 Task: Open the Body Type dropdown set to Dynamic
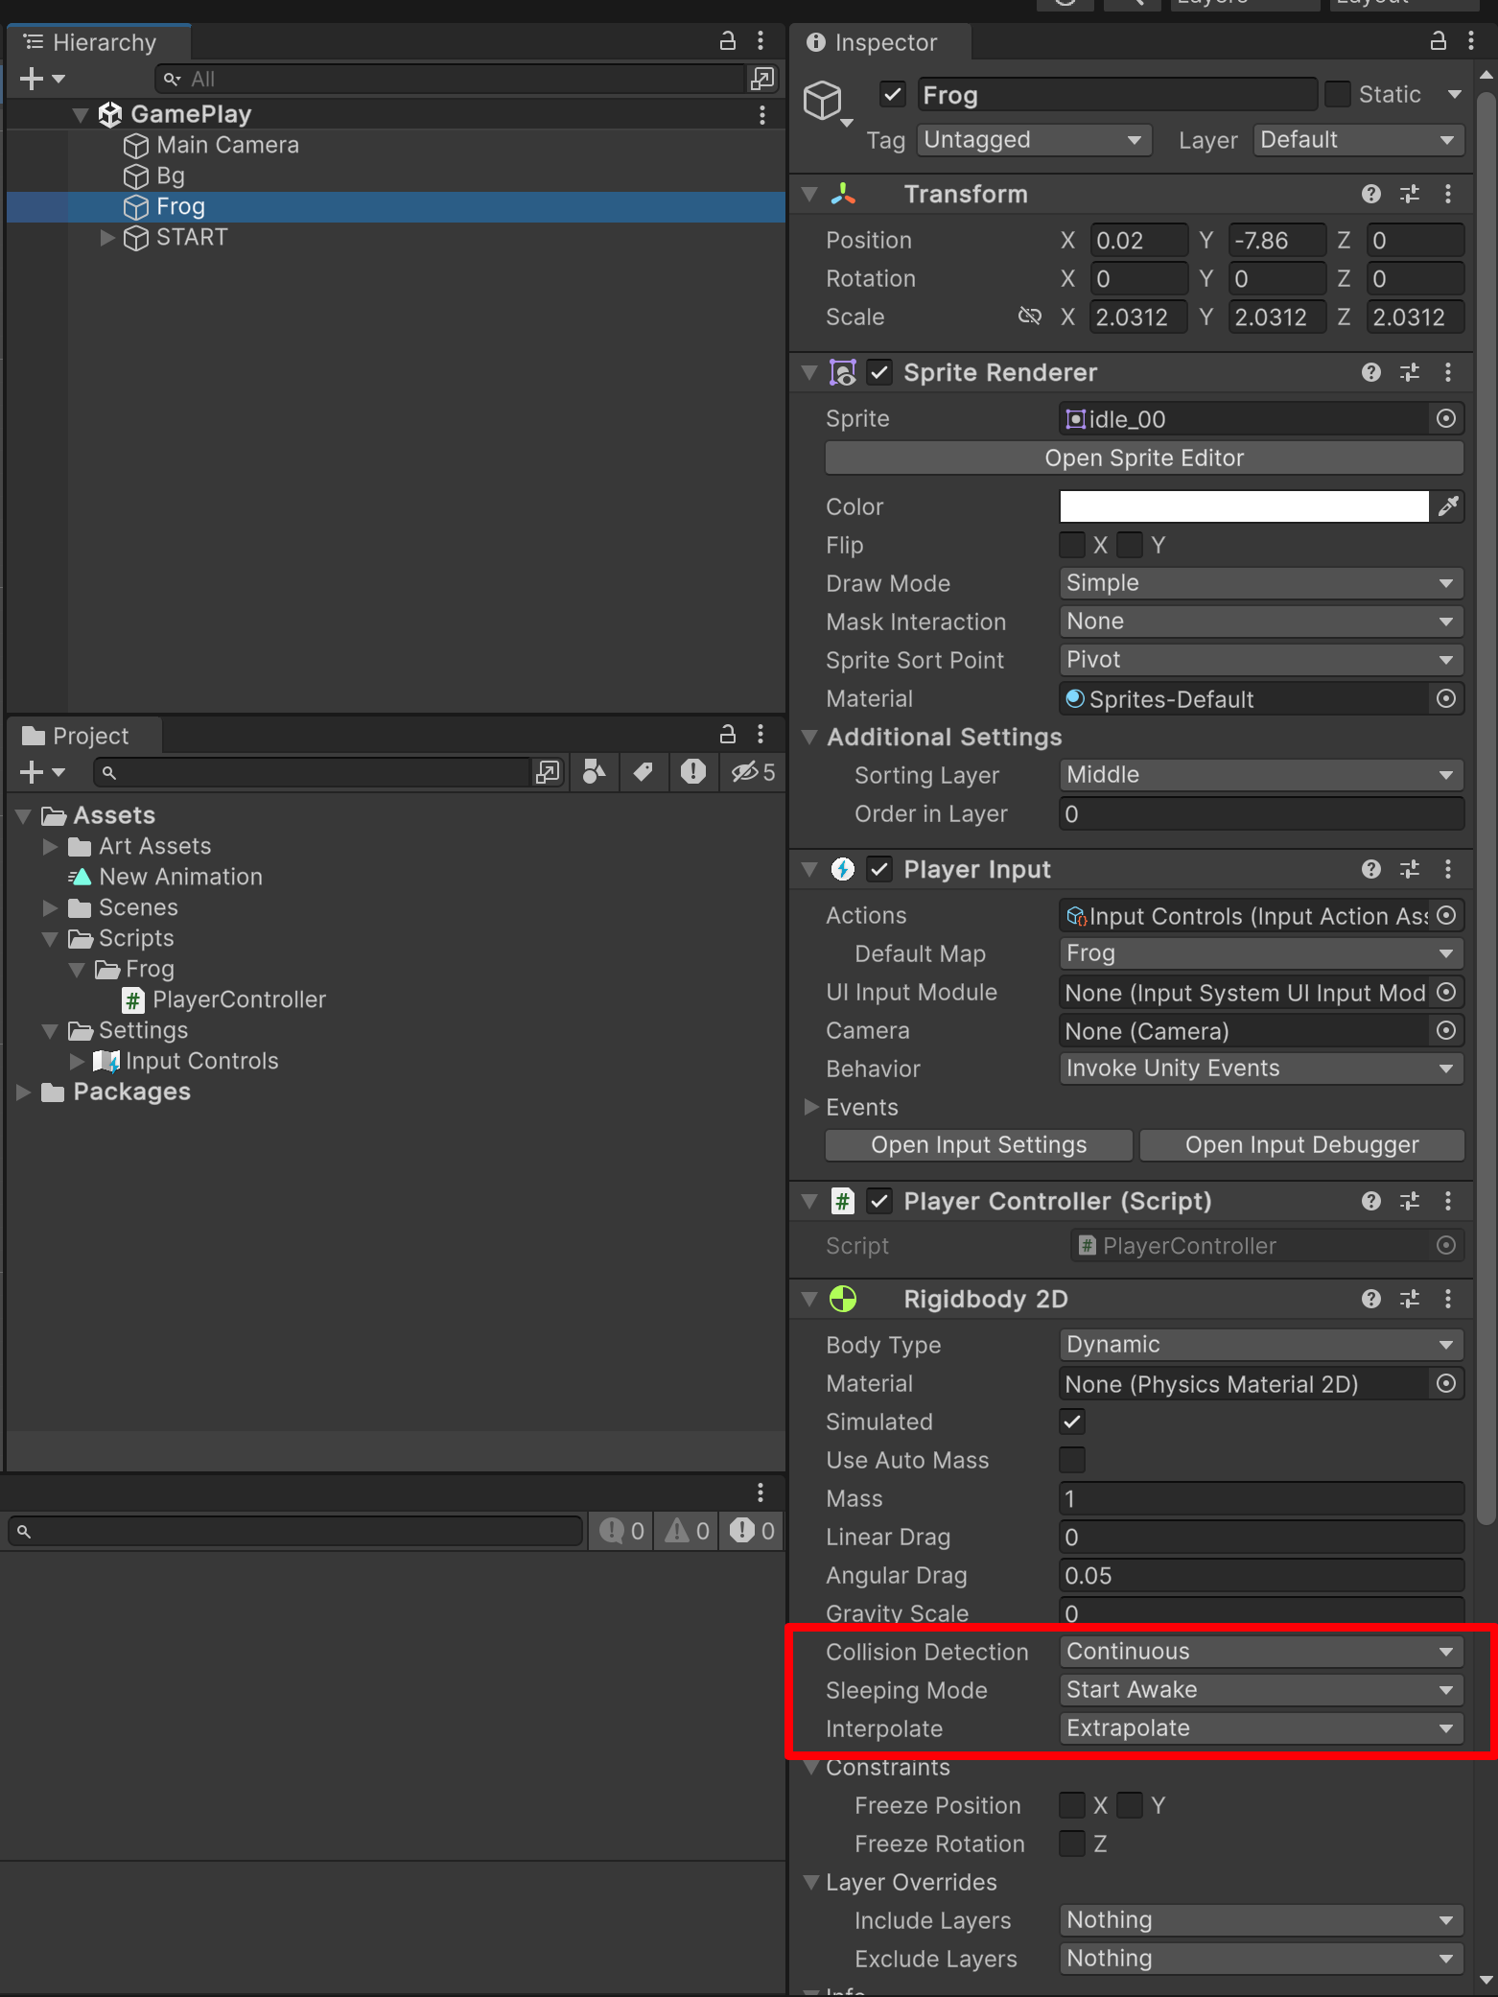click(1261, 1345)
